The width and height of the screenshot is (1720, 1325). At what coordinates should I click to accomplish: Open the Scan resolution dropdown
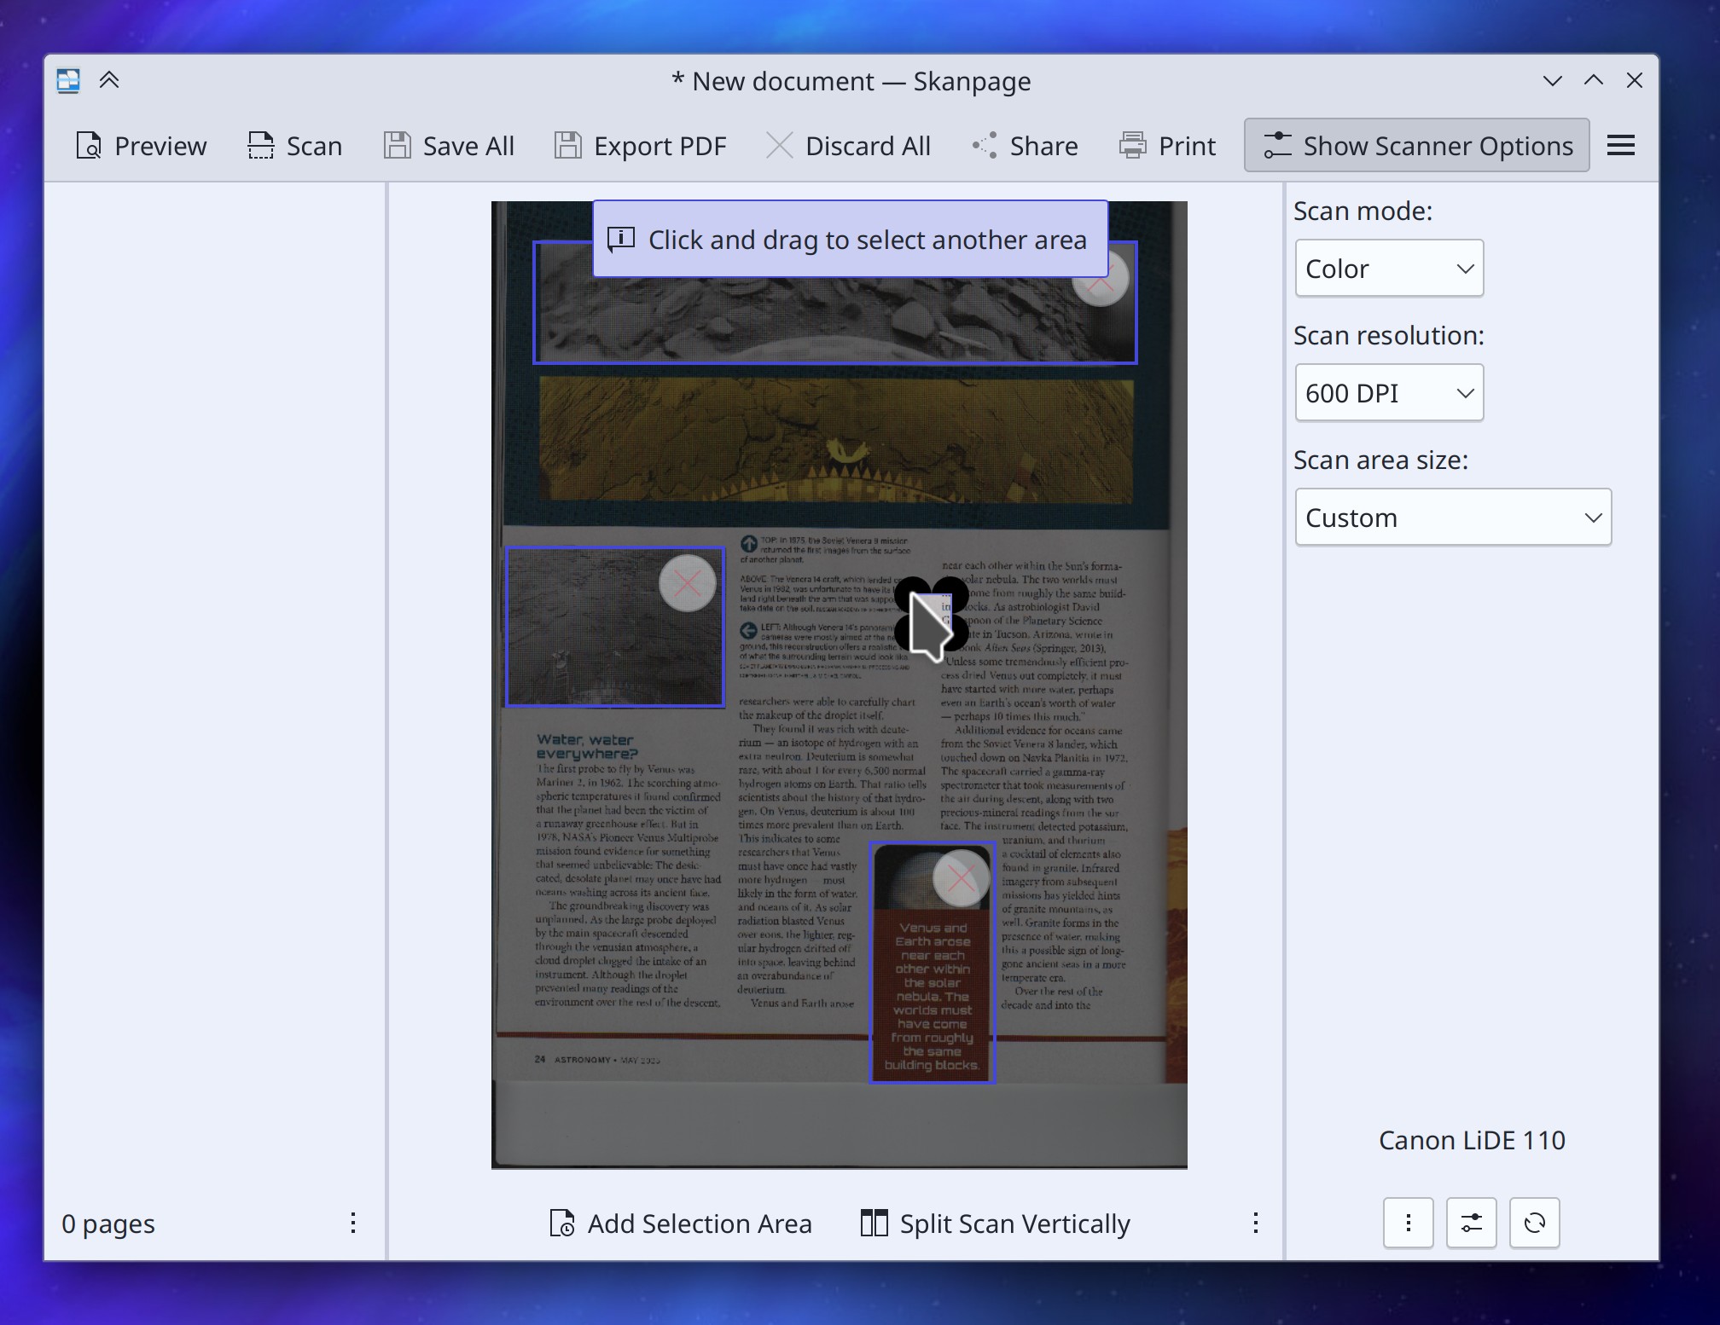pos(1388,392)
